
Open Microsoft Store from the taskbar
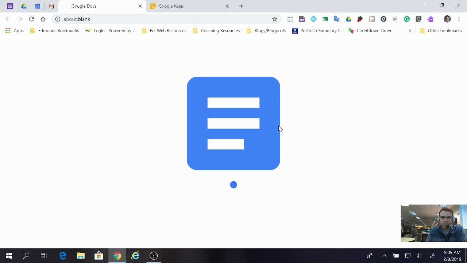(99, 256)
